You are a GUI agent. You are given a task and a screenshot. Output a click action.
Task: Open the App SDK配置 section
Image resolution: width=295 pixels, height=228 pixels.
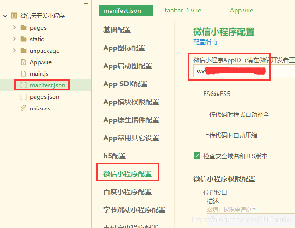(125, 84)
